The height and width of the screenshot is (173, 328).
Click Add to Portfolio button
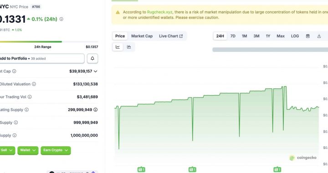[x=42, y=59]
